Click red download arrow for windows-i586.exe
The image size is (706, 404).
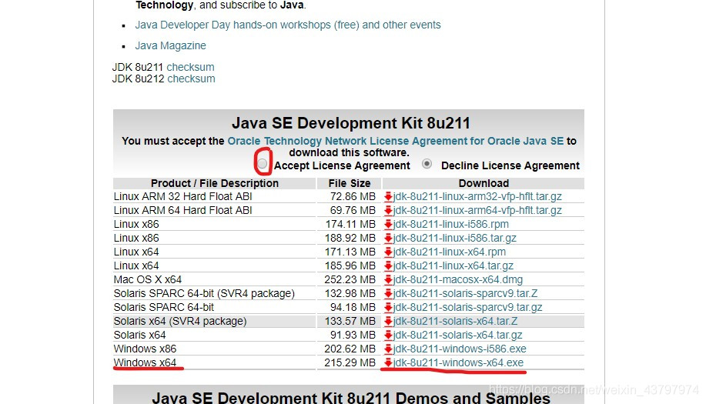(388, 349)
